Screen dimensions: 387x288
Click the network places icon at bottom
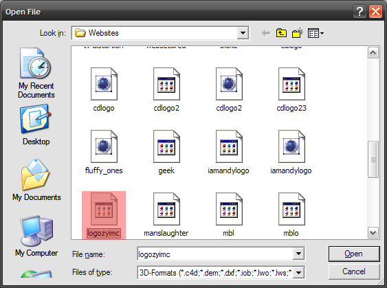pyautogui.click(x=36, y=274)
